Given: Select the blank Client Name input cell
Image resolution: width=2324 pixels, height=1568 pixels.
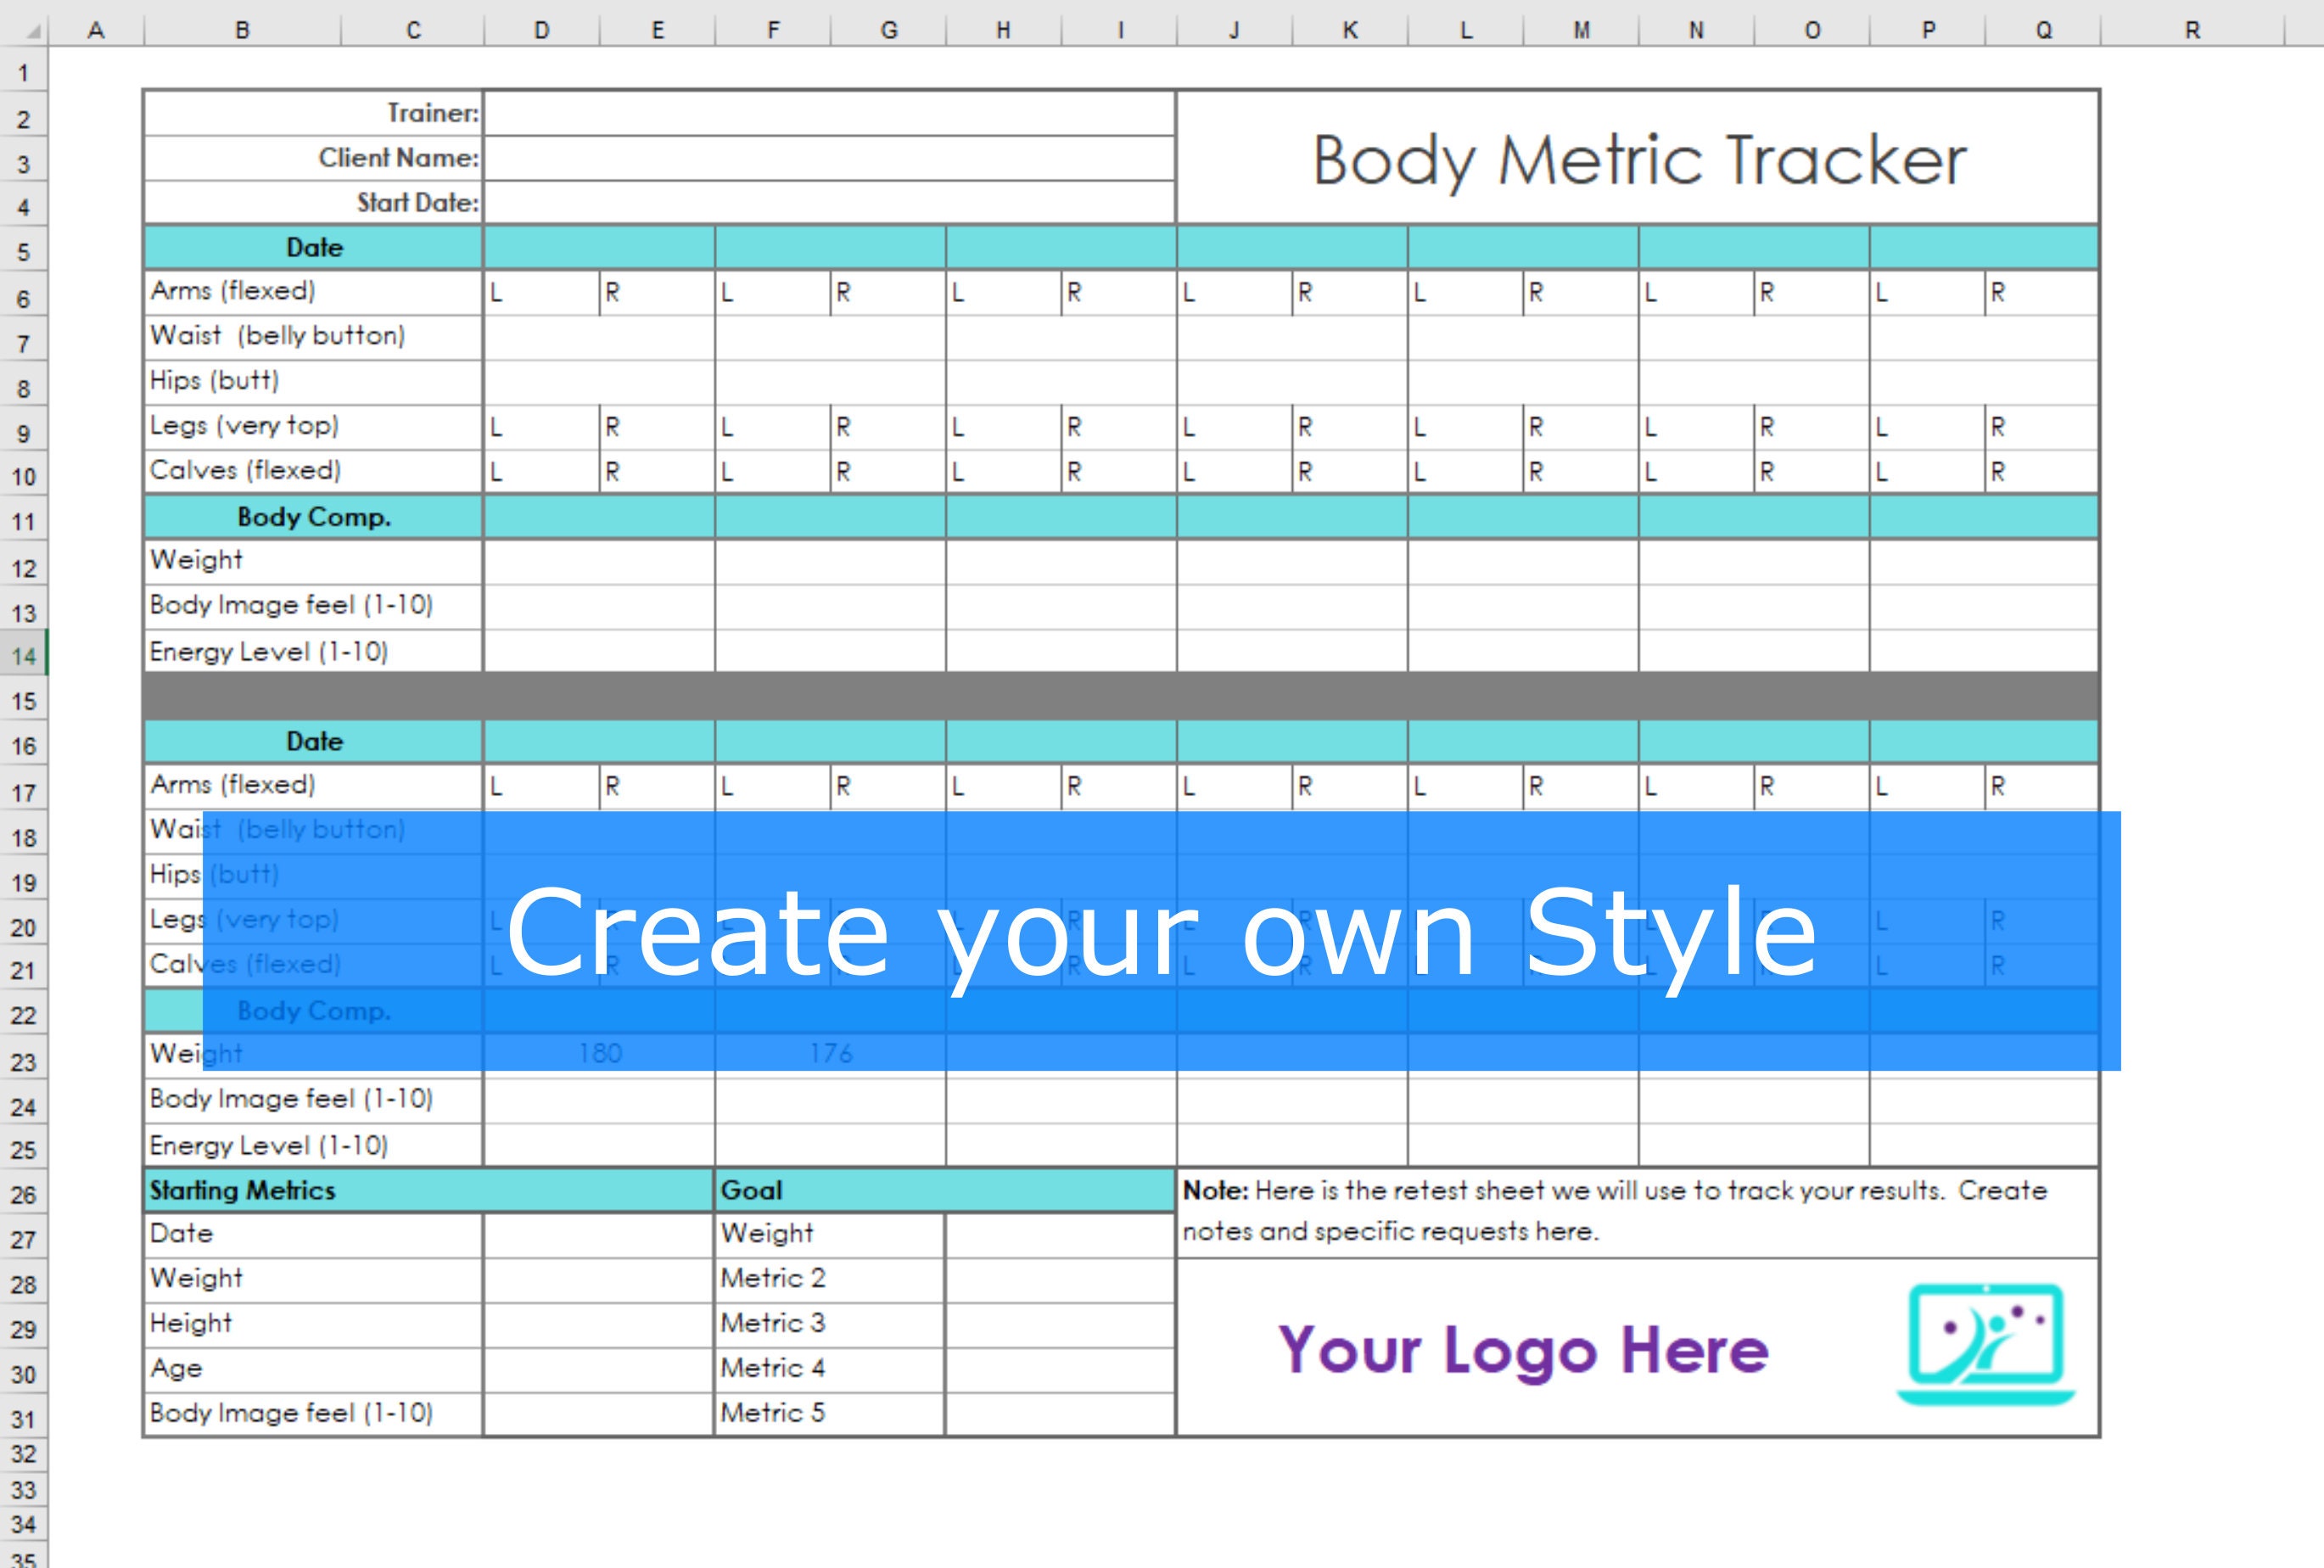Looking at the screenshot, I should (830, 157).
